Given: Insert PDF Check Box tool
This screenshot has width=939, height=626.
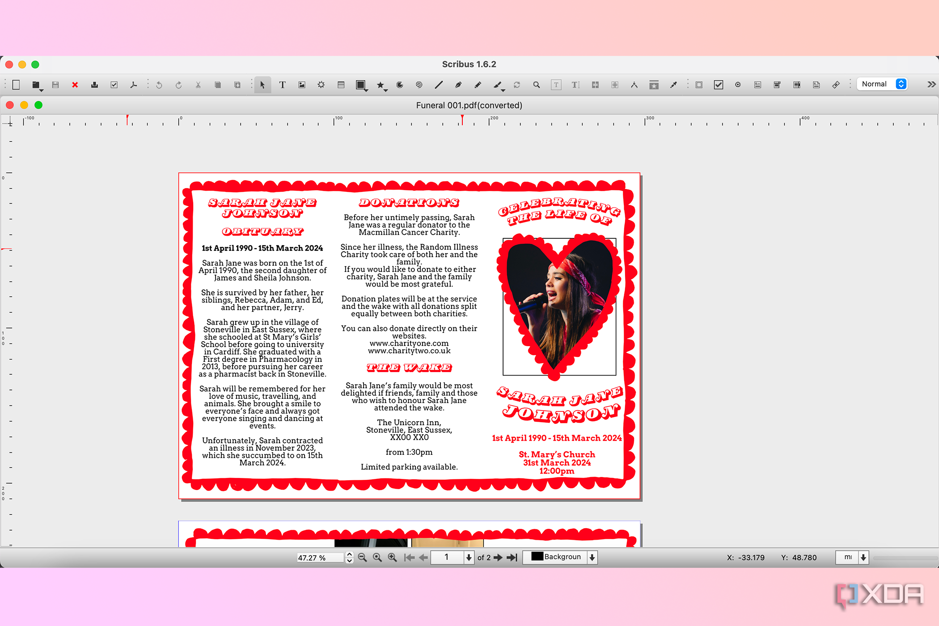Looking at the screenshot, I should [719, 85].
